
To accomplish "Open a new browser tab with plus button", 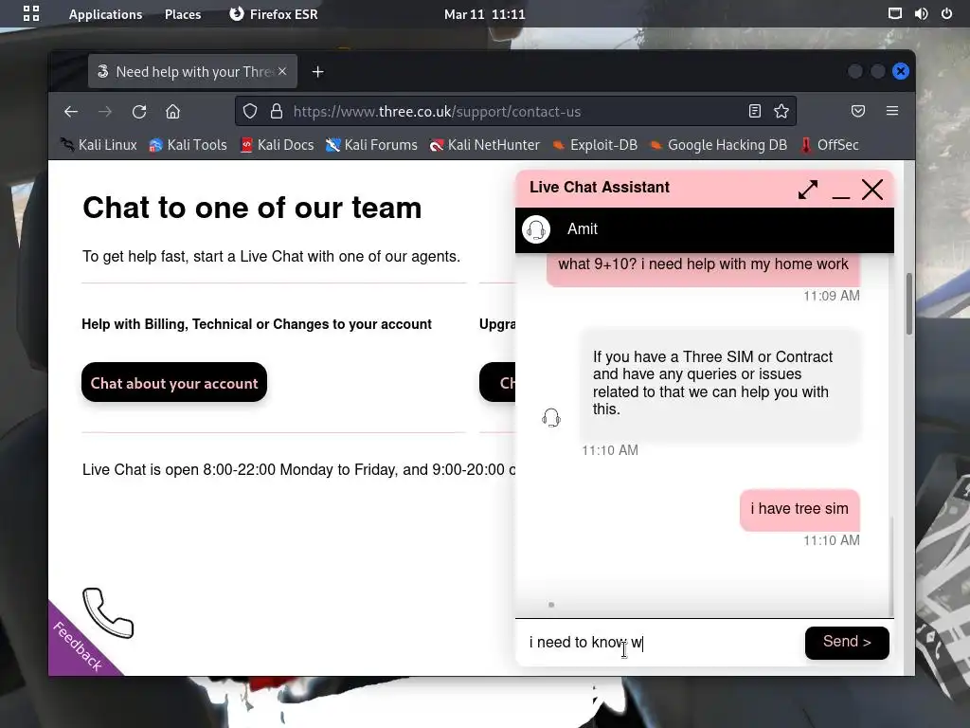I will click(318, 72).
